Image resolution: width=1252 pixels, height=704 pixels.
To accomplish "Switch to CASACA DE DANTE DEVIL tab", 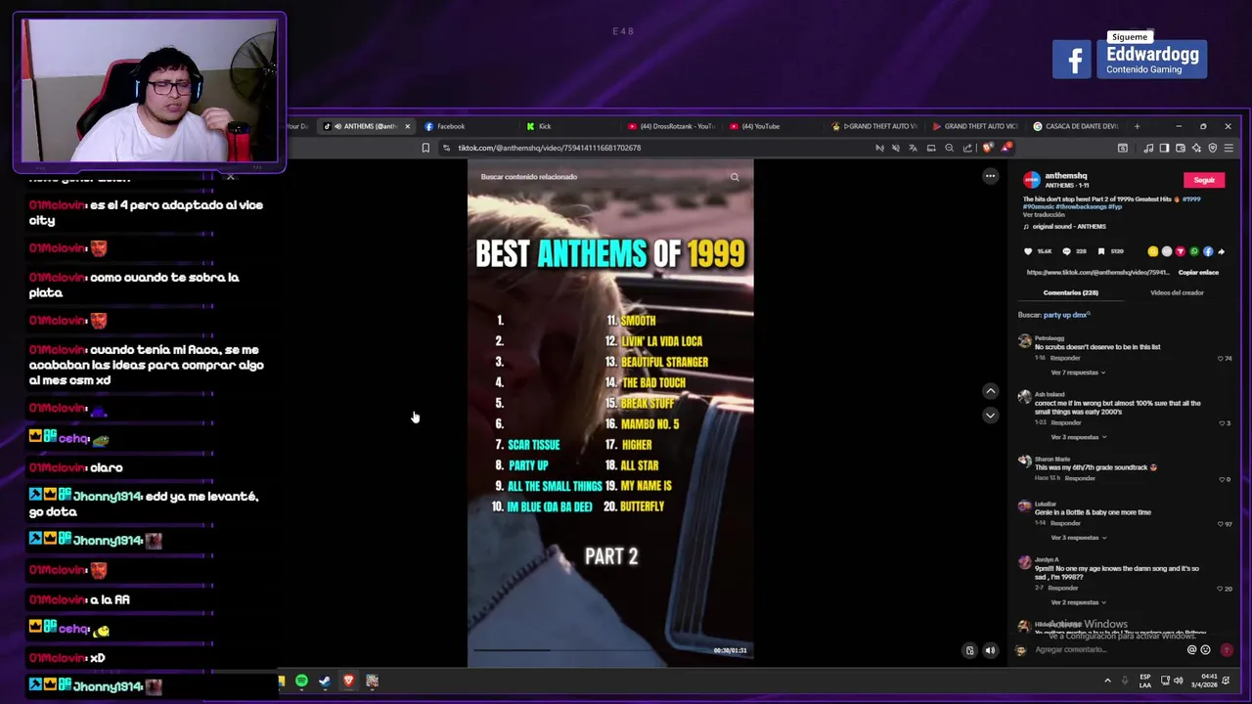I will (1075, 126).
